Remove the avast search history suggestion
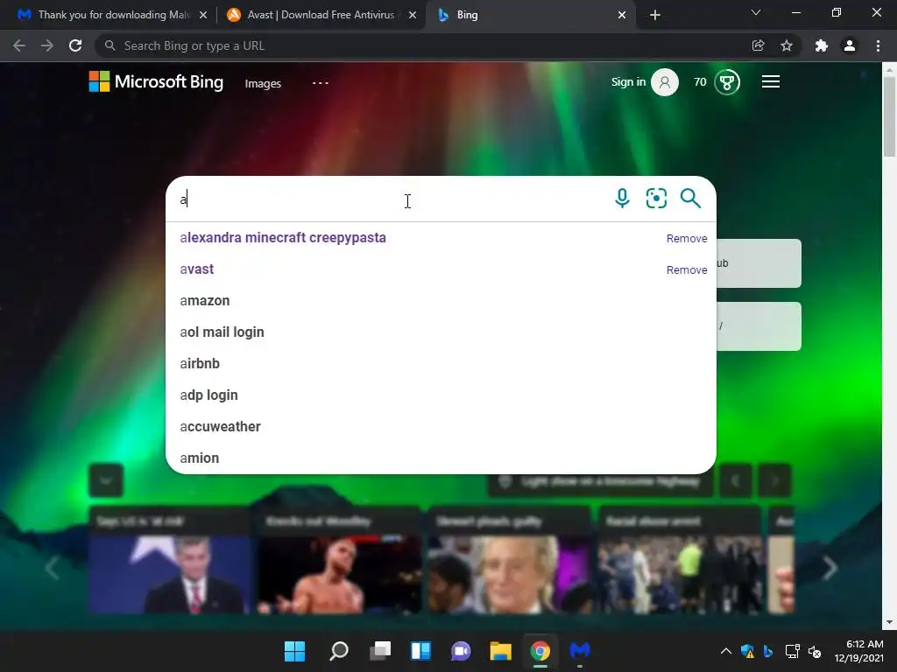897x672 pixels. tap(687, 269)
